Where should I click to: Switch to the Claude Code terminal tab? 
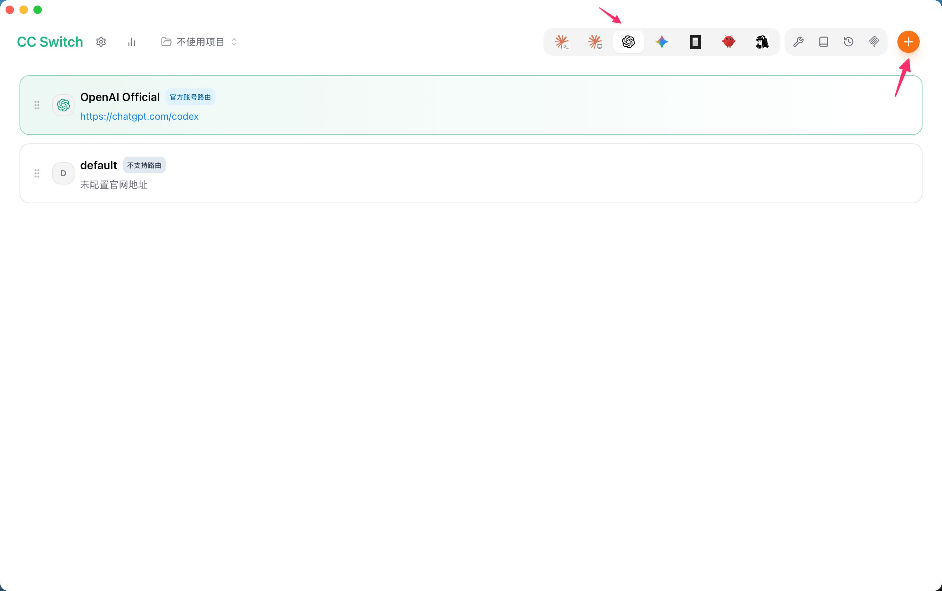[562, 42]
